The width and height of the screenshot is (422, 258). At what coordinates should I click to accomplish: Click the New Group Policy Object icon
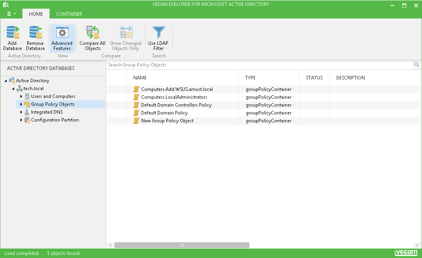tap(136, 120)
